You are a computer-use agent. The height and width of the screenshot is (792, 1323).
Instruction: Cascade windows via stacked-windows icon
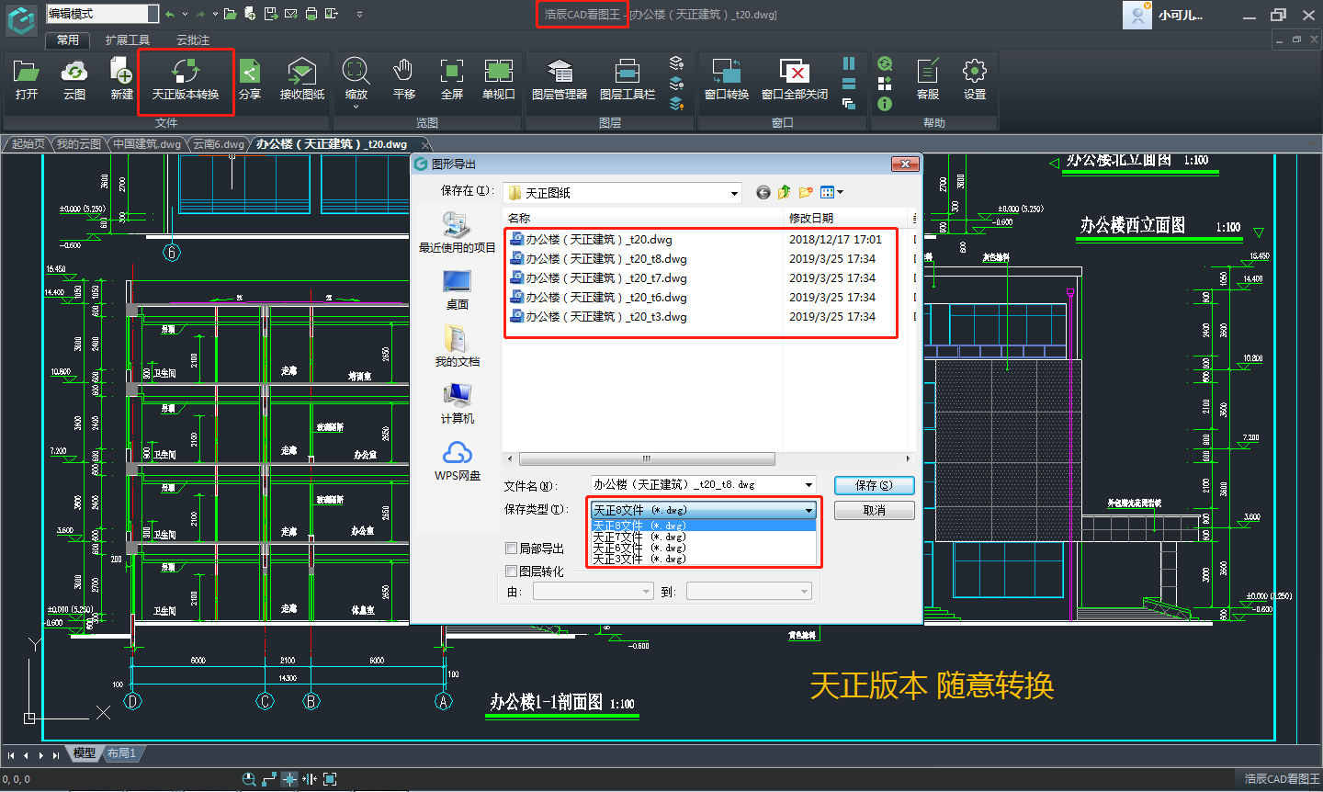point(849,104)
